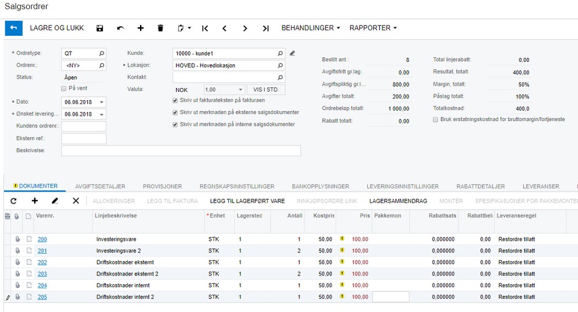Switch to the Dokumenter tab
The width and height of the screenshot is (578, 312).
pos(35,186)
